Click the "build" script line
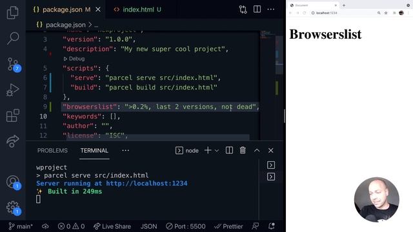This screenshot has height=232, width=413. 143,88
